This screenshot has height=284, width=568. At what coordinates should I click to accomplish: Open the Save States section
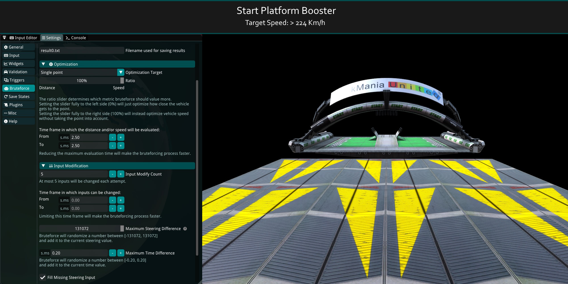[18, 97]
